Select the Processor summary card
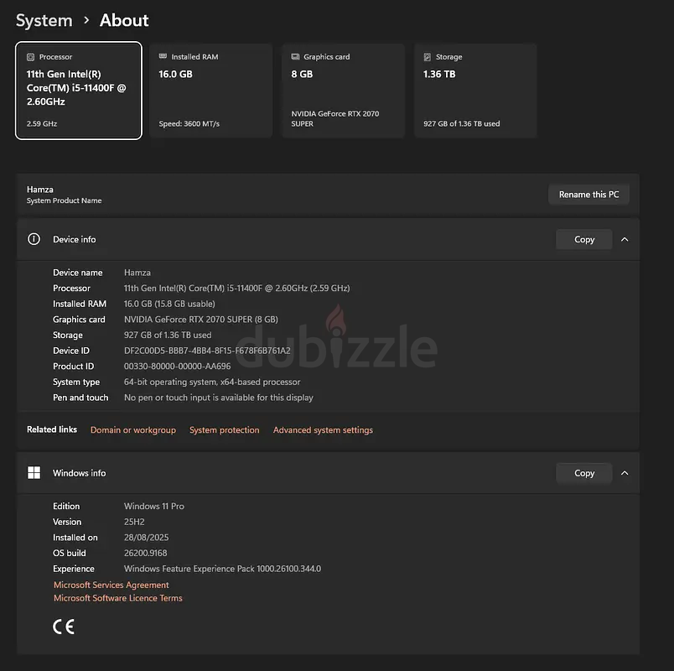674x671 pixels. coord(79,91)
